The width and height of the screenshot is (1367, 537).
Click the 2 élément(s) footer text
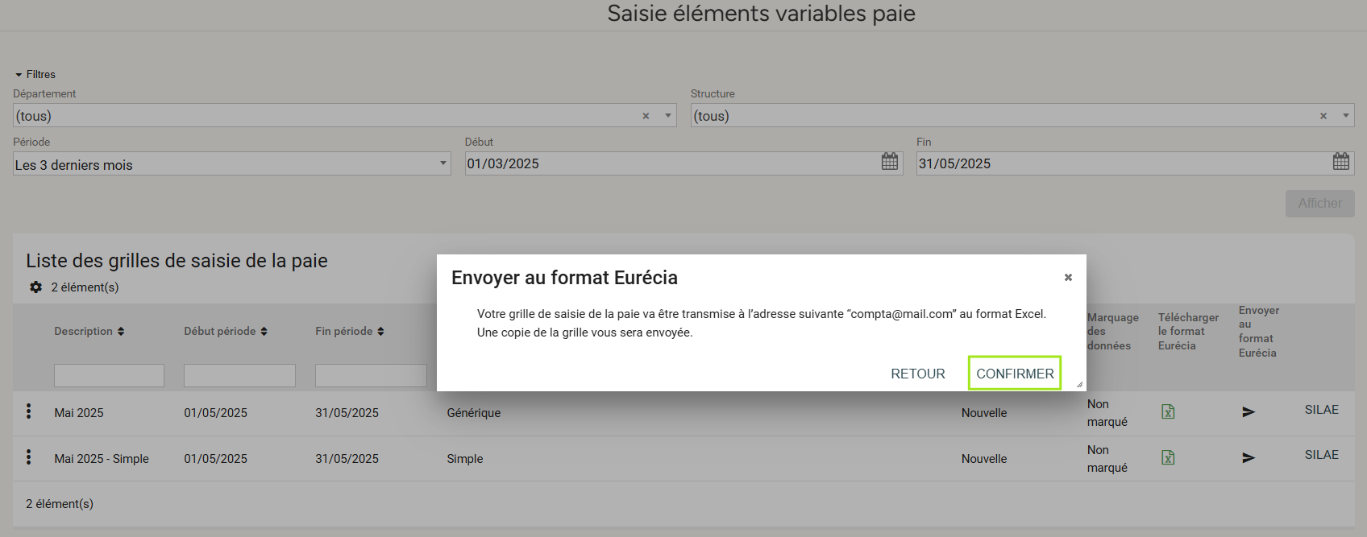point(60,504)
